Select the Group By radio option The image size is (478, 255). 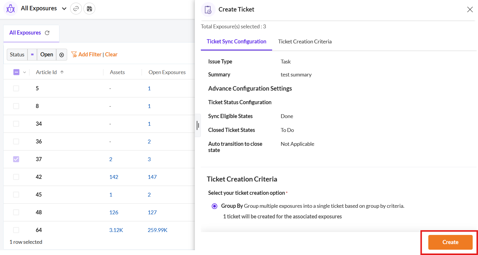(214, 206)
